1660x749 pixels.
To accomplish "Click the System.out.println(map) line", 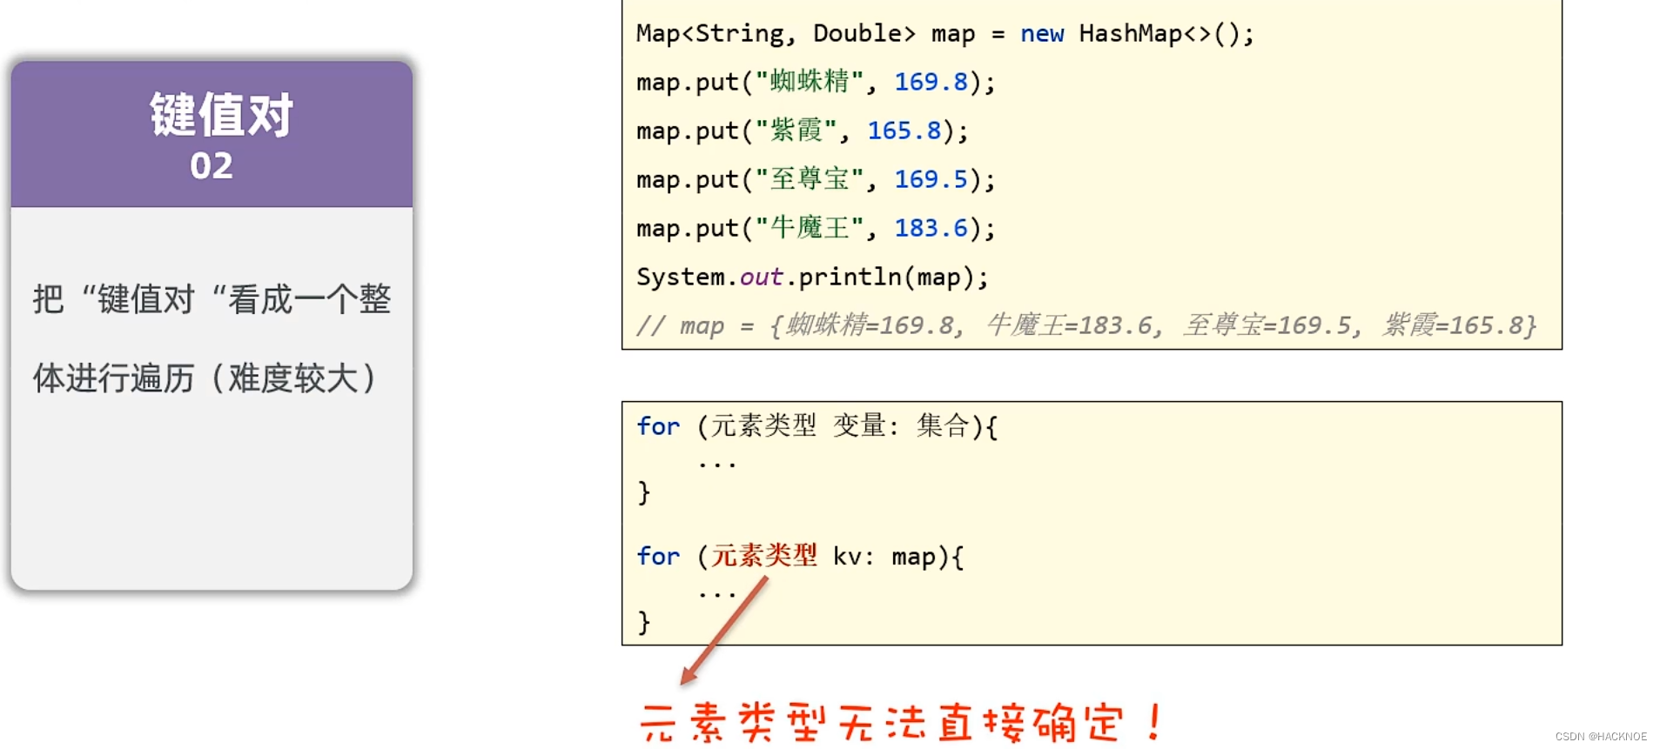I will click(x=812, y=277).
